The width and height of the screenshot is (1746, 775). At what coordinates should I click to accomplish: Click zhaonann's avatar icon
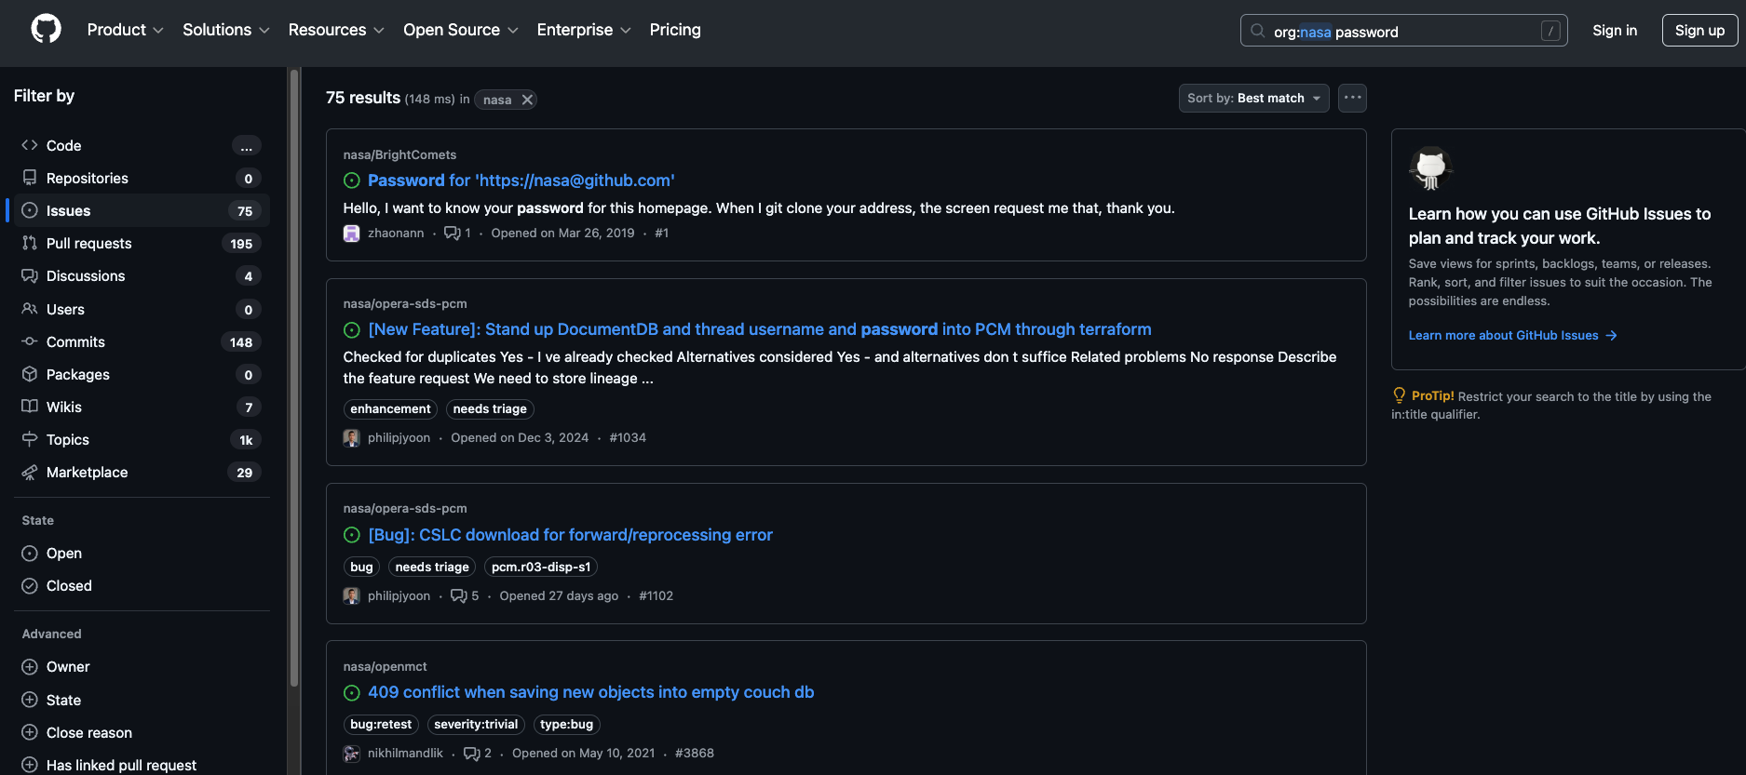(x=351, y=234)
